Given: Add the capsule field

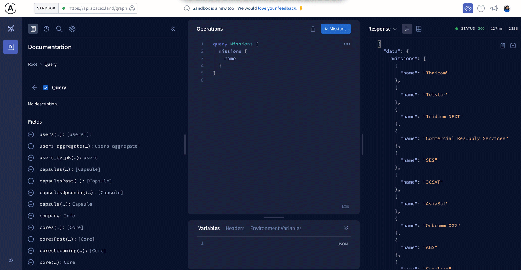Looking at the screenshot, I should (31, 204).
